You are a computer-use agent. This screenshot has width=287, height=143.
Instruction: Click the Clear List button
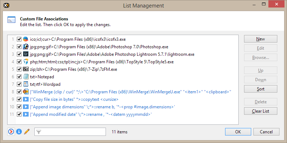[x=261, y=111]
